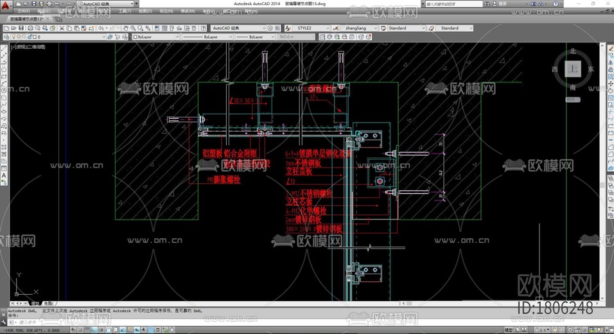Click the Copy icon in standard toolbar
The image size is (614, 334).
69,28
